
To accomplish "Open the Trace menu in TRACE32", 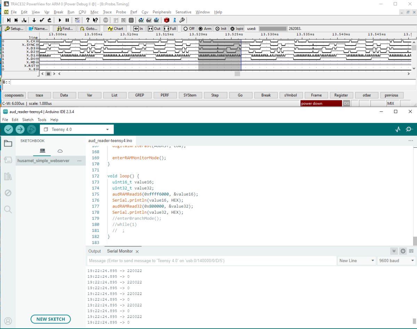I will pyautogui.click(x=107, y=12).
